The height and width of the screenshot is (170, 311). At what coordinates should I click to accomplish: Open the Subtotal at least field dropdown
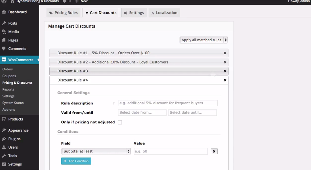click(x=96, y=151)
